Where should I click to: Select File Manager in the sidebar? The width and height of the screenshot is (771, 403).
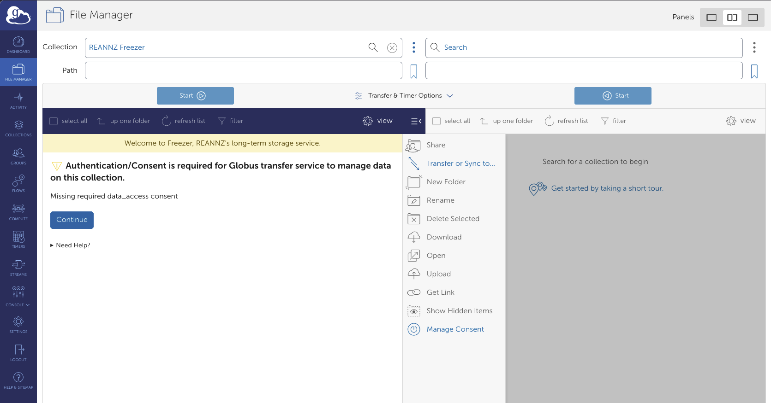click(x=18, y=72)
